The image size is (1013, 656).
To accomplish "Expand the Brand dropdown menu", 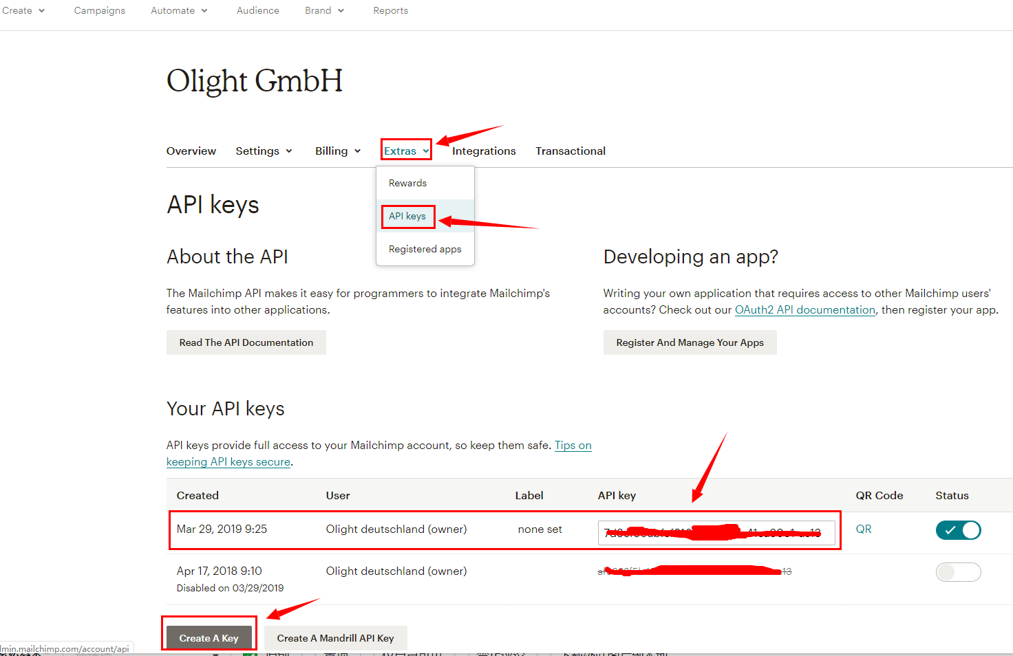I will [x=324, y=10].
